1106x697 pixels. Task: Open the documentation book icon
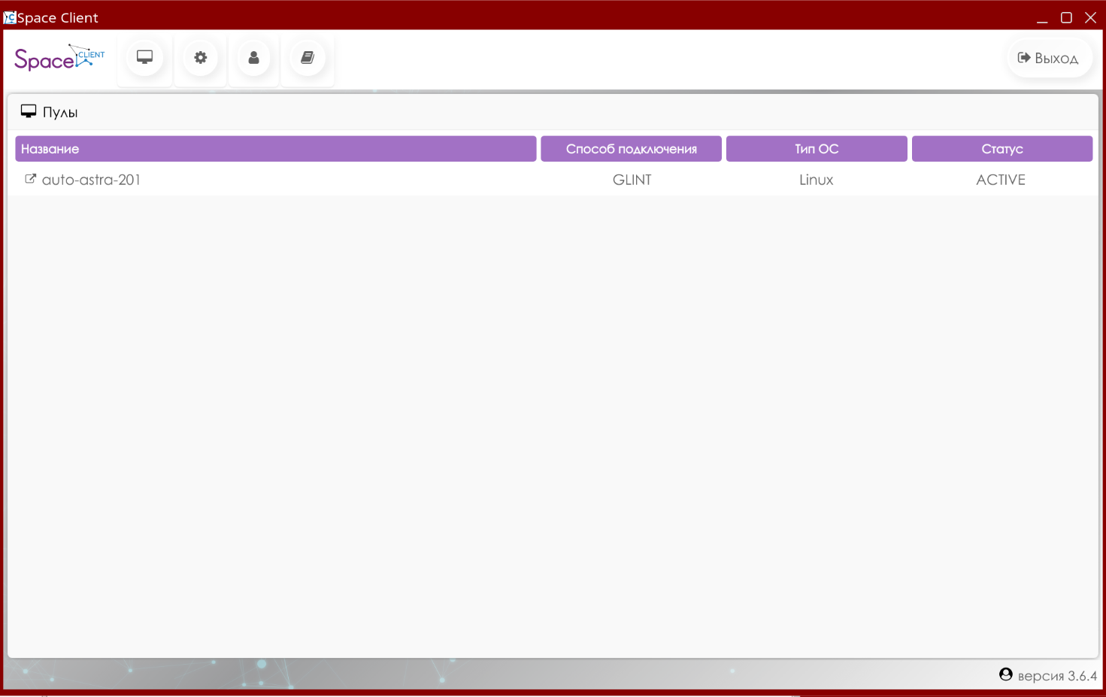308,58
